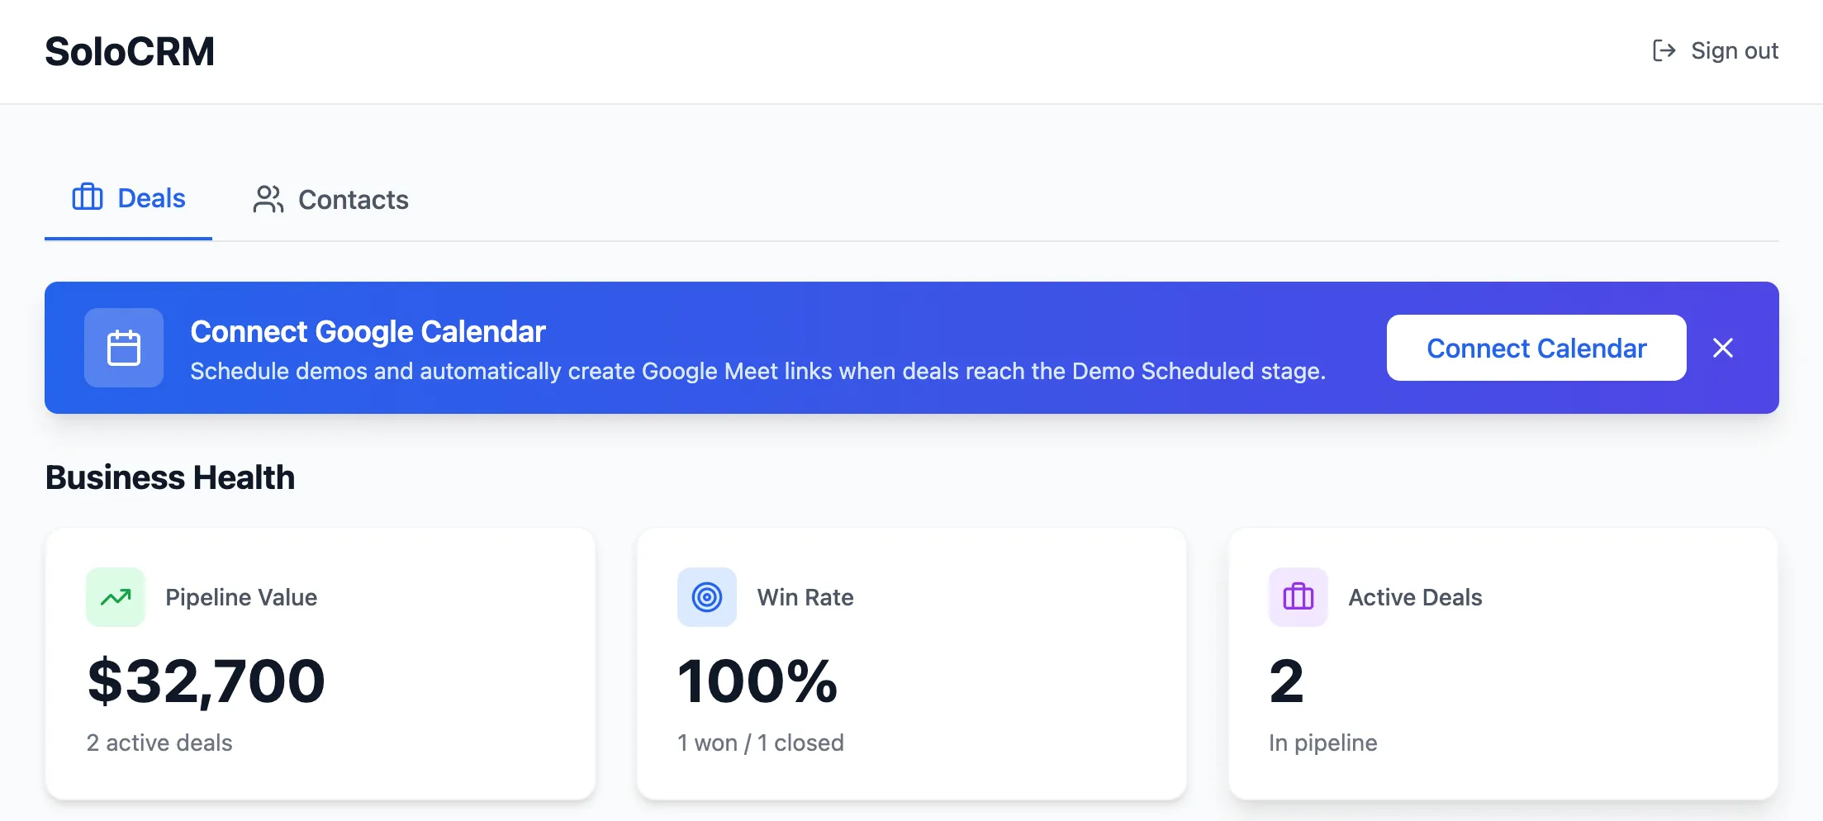The height and width of the screenshot is (821, 1823).
Task: Click the Sign out link
Action: point(1735,50)
